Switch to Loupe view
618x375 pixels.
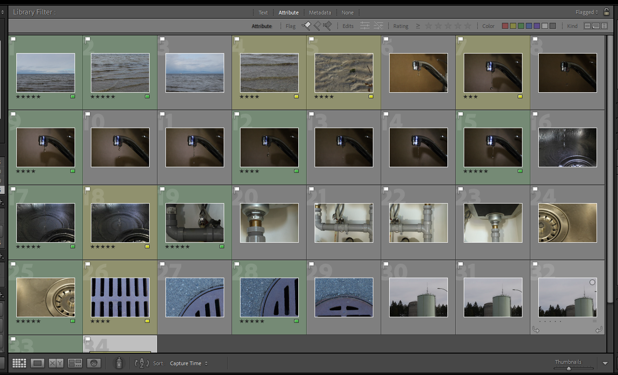(38, 363)
